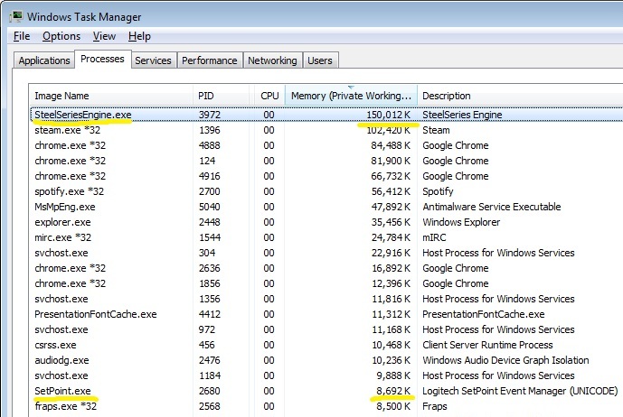Image resolution: width=623 pixels, height=417 pixels.
Task: Select chrome.exe with PID 2636
Action: click(326, 268)
